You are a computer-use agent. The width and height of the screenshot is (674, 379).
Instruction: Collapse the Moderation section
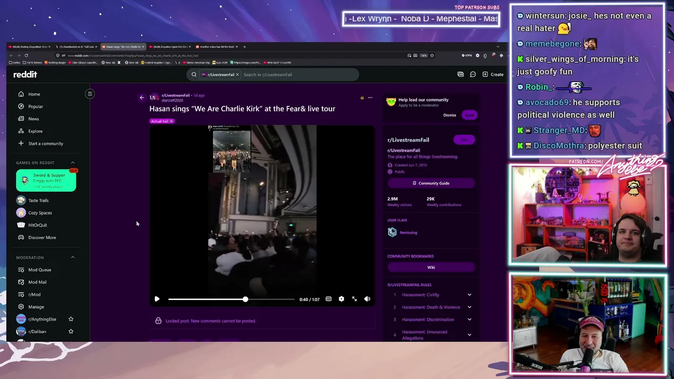(x=73, y=257)
